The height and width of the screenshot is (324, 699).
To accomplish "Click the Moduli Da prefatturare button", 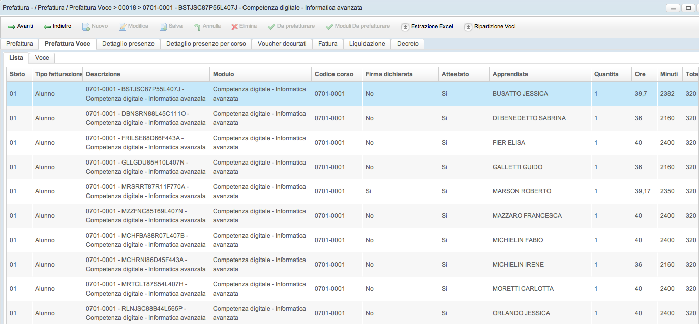I will pos(358,26).
